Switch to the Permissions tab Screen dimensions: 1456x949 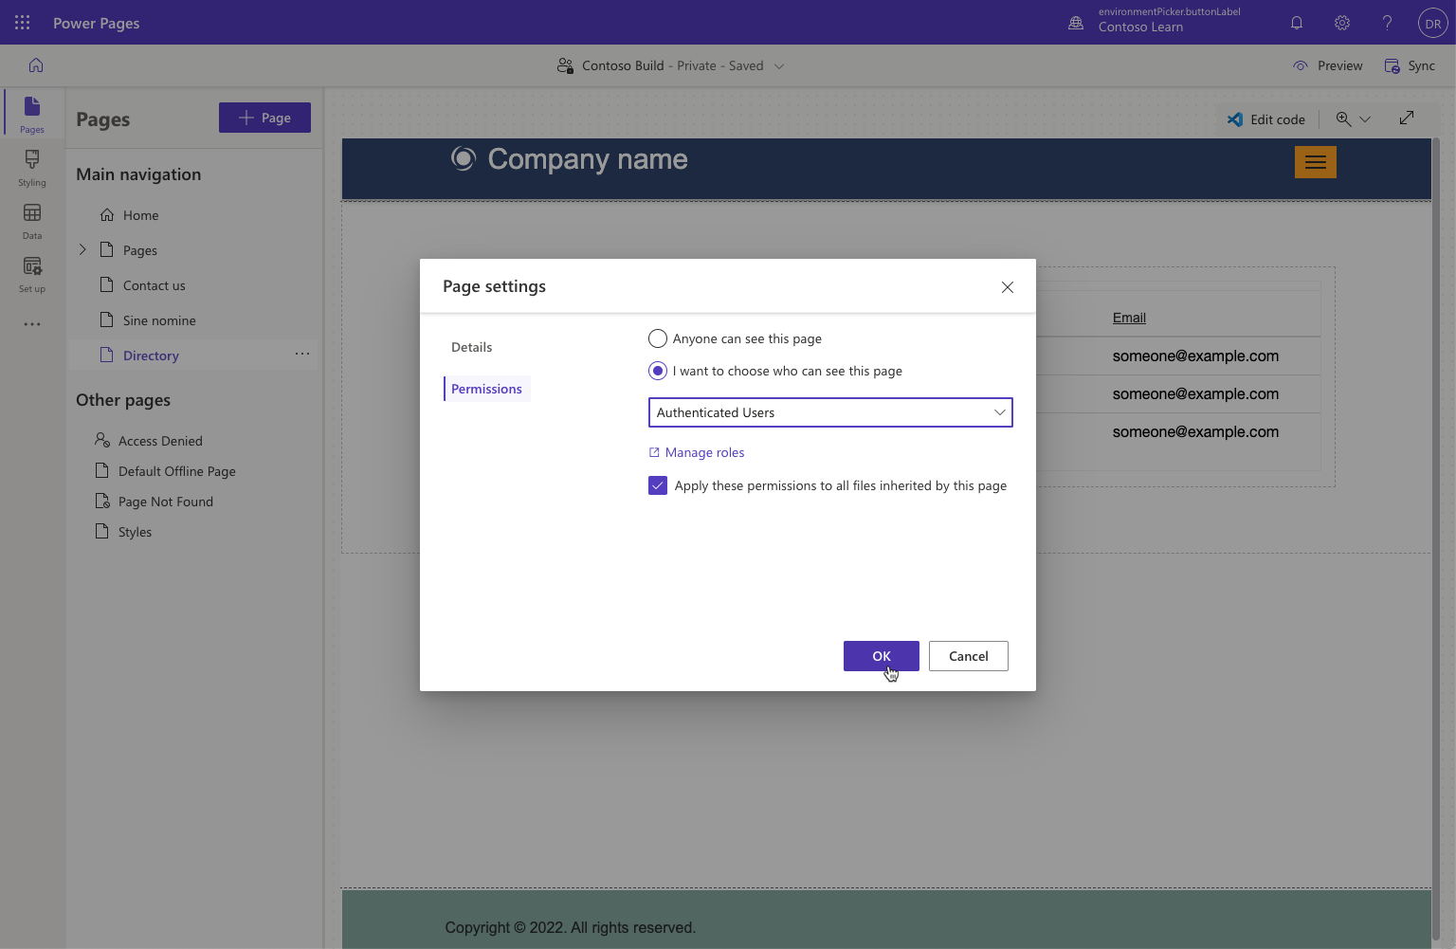(486, 388)
